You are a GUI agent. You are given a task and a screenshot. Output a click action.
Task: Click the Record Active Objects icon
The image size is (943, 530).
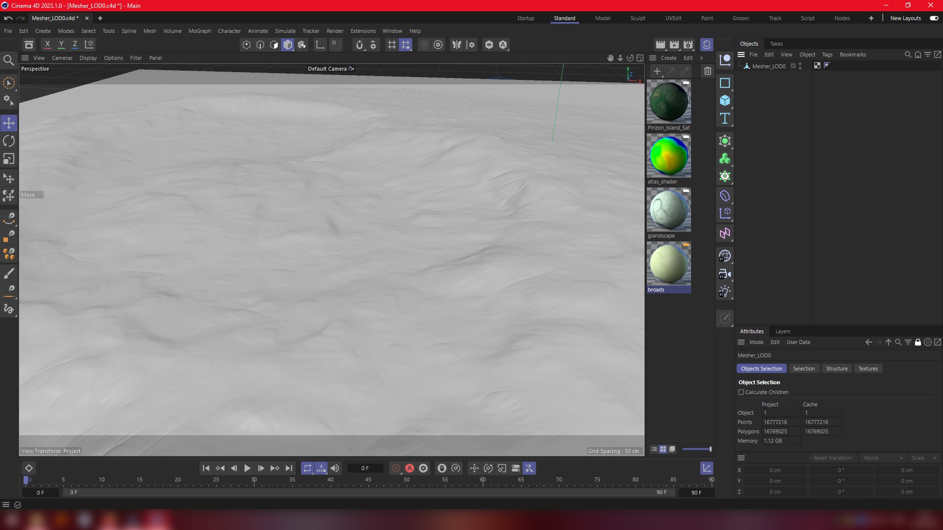tap(396, 468)
